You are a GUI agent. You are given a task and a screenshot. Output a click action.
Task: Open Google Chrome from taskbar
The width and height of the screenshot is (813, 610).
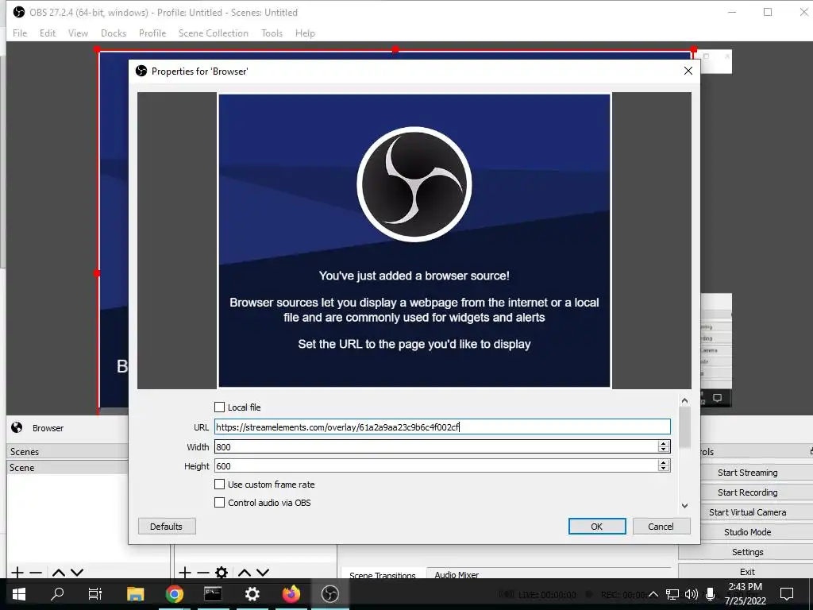[174, 594]
